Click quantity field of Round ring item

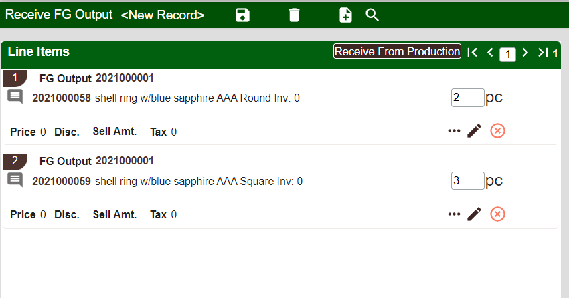(467, 98)
